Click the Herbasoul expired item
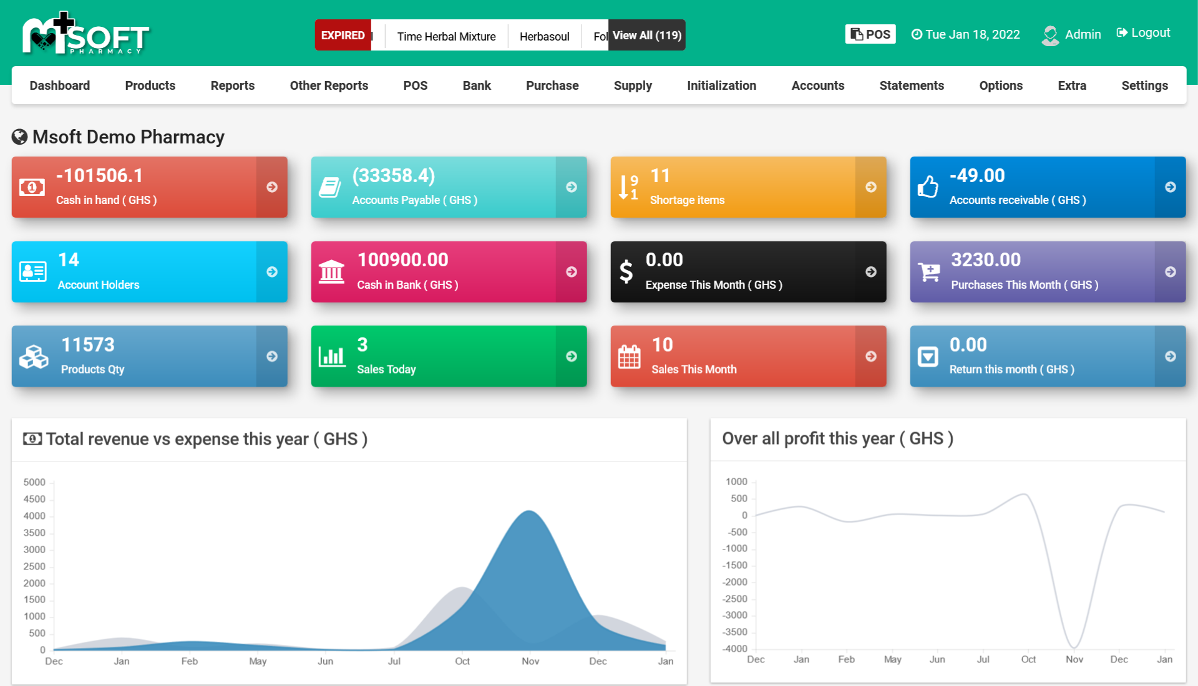Viewport: 1198px width, 686px height. point(545,36)
